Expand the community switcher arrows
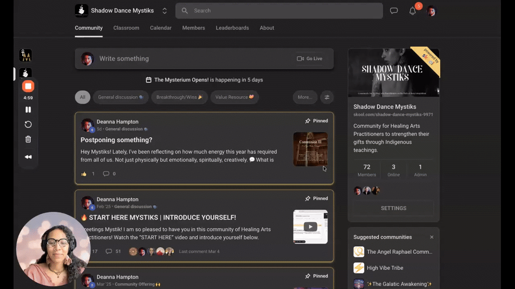 pos(164,11)
